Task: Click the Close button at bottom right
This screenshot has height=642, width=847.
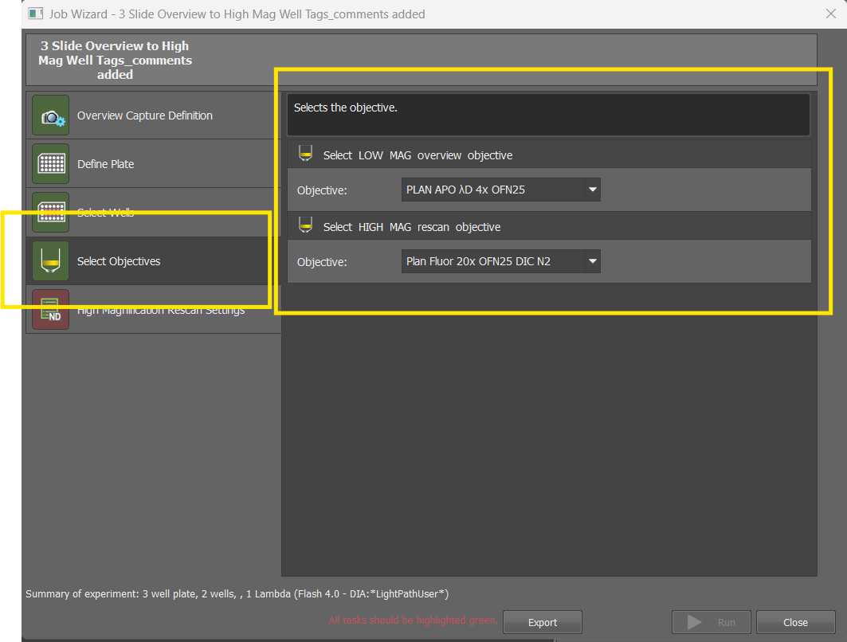Action: click(x=794, y=622)
